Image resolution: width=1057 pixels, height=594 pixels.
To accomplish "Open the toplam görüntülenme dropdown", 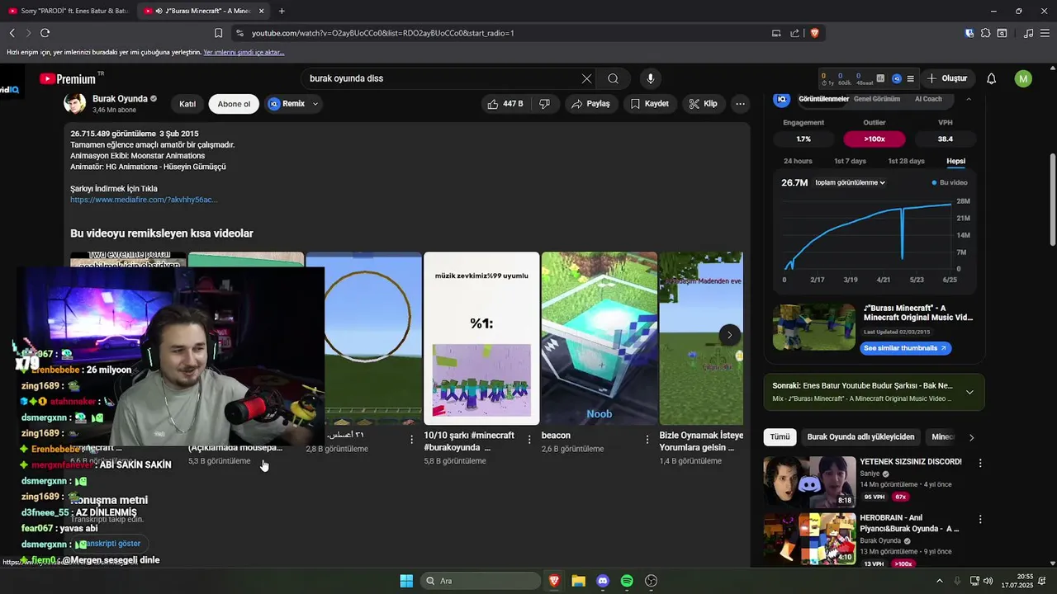I will [850, 182].
